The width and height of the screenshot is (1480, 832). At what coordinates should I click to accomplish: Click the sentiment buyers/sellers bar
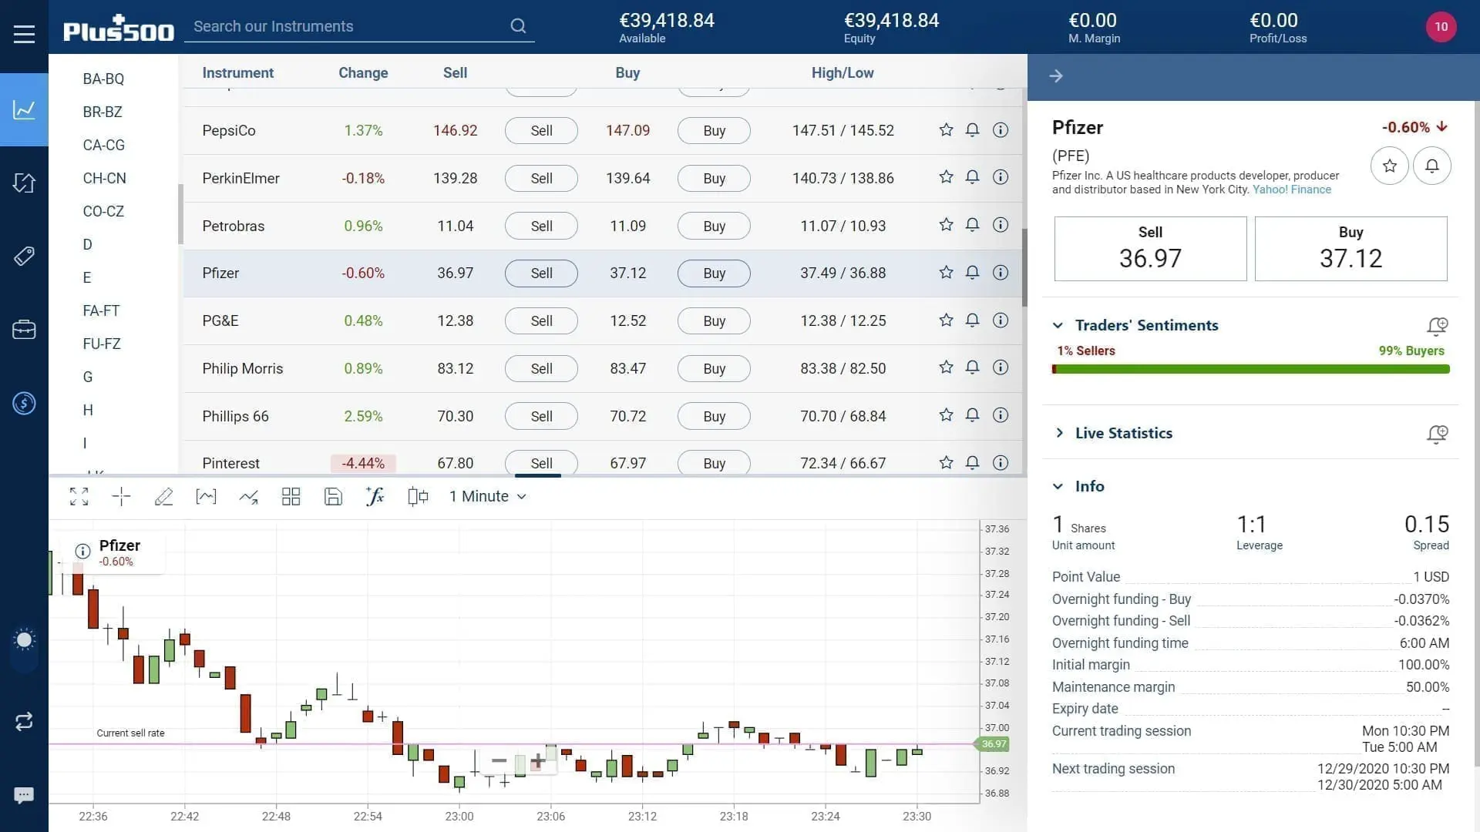pos(1250,369)
